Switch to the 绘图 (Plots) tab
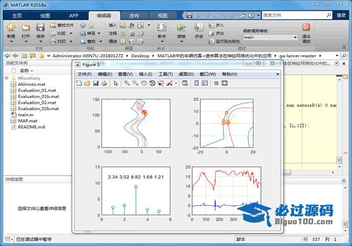This screenshot has height=246, width=352. click(45, 15)
